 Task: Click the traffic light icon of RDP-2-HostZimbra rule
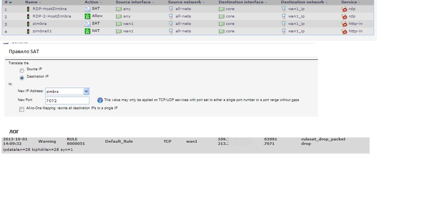click(28, 16)
